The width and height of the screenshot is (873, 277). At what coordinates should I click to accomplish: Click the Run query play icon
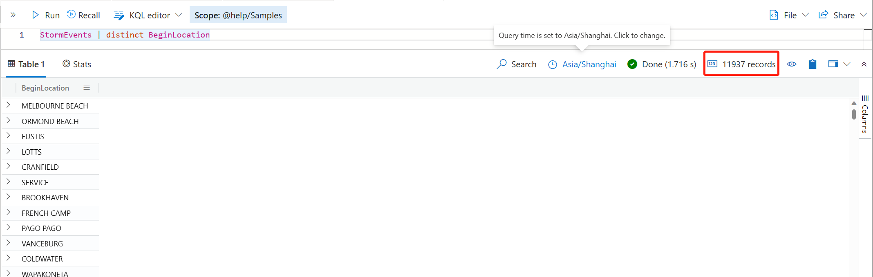[36, 15]
